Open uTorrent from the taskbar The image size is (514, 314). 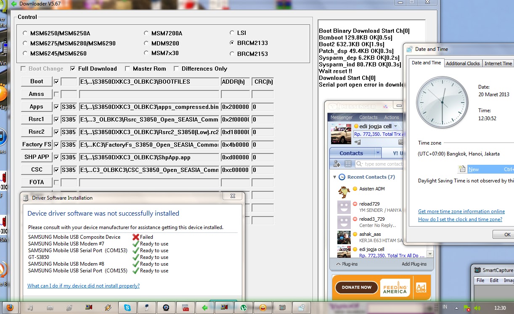coord(243,307)
